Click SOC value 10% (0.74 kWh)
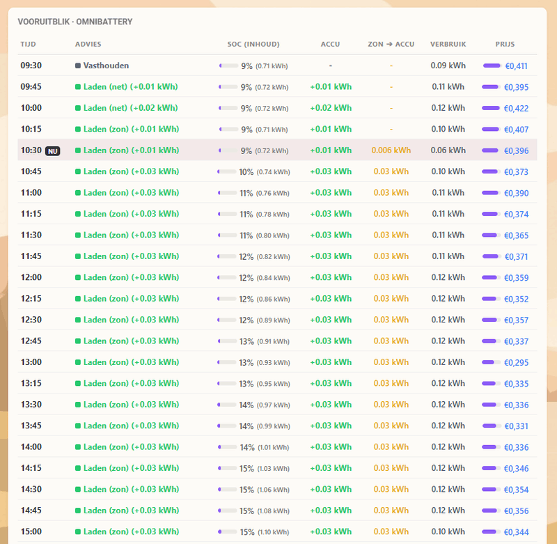557x544 pixels. click(265, 172)
